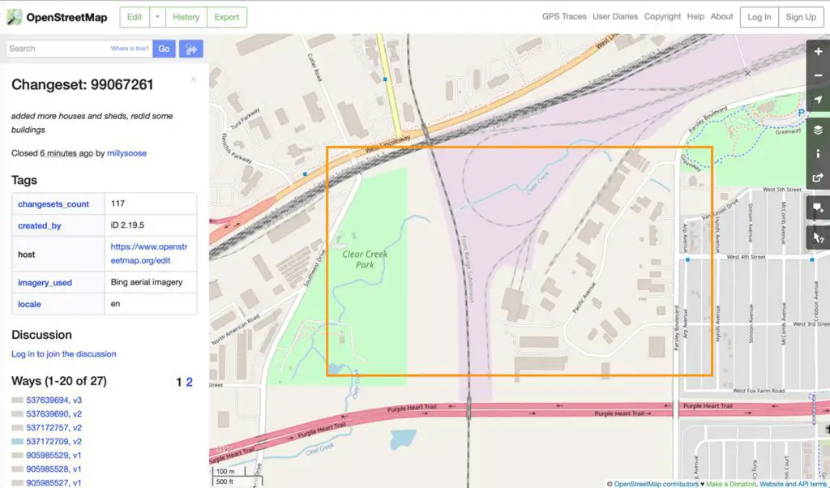Expand the Edit dropdown arrow
This screenshot has width=830, height=488.
coord(157,17)
